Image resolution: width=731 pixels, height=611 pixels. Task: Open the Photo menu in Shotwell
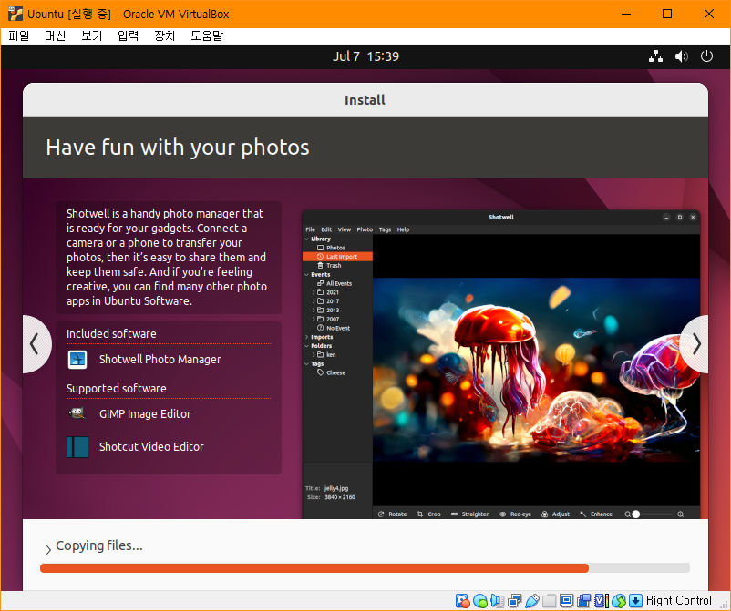point(364,229)
